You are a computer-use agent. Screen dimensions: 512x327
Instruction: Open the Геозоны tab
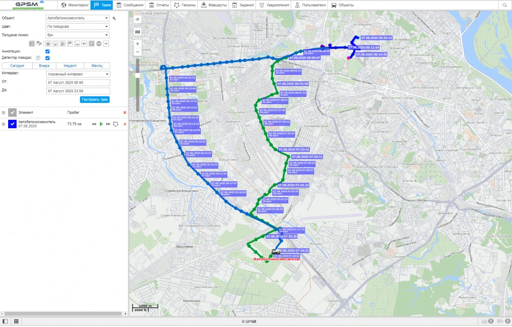pyautogui.click(x=185, y=5)
